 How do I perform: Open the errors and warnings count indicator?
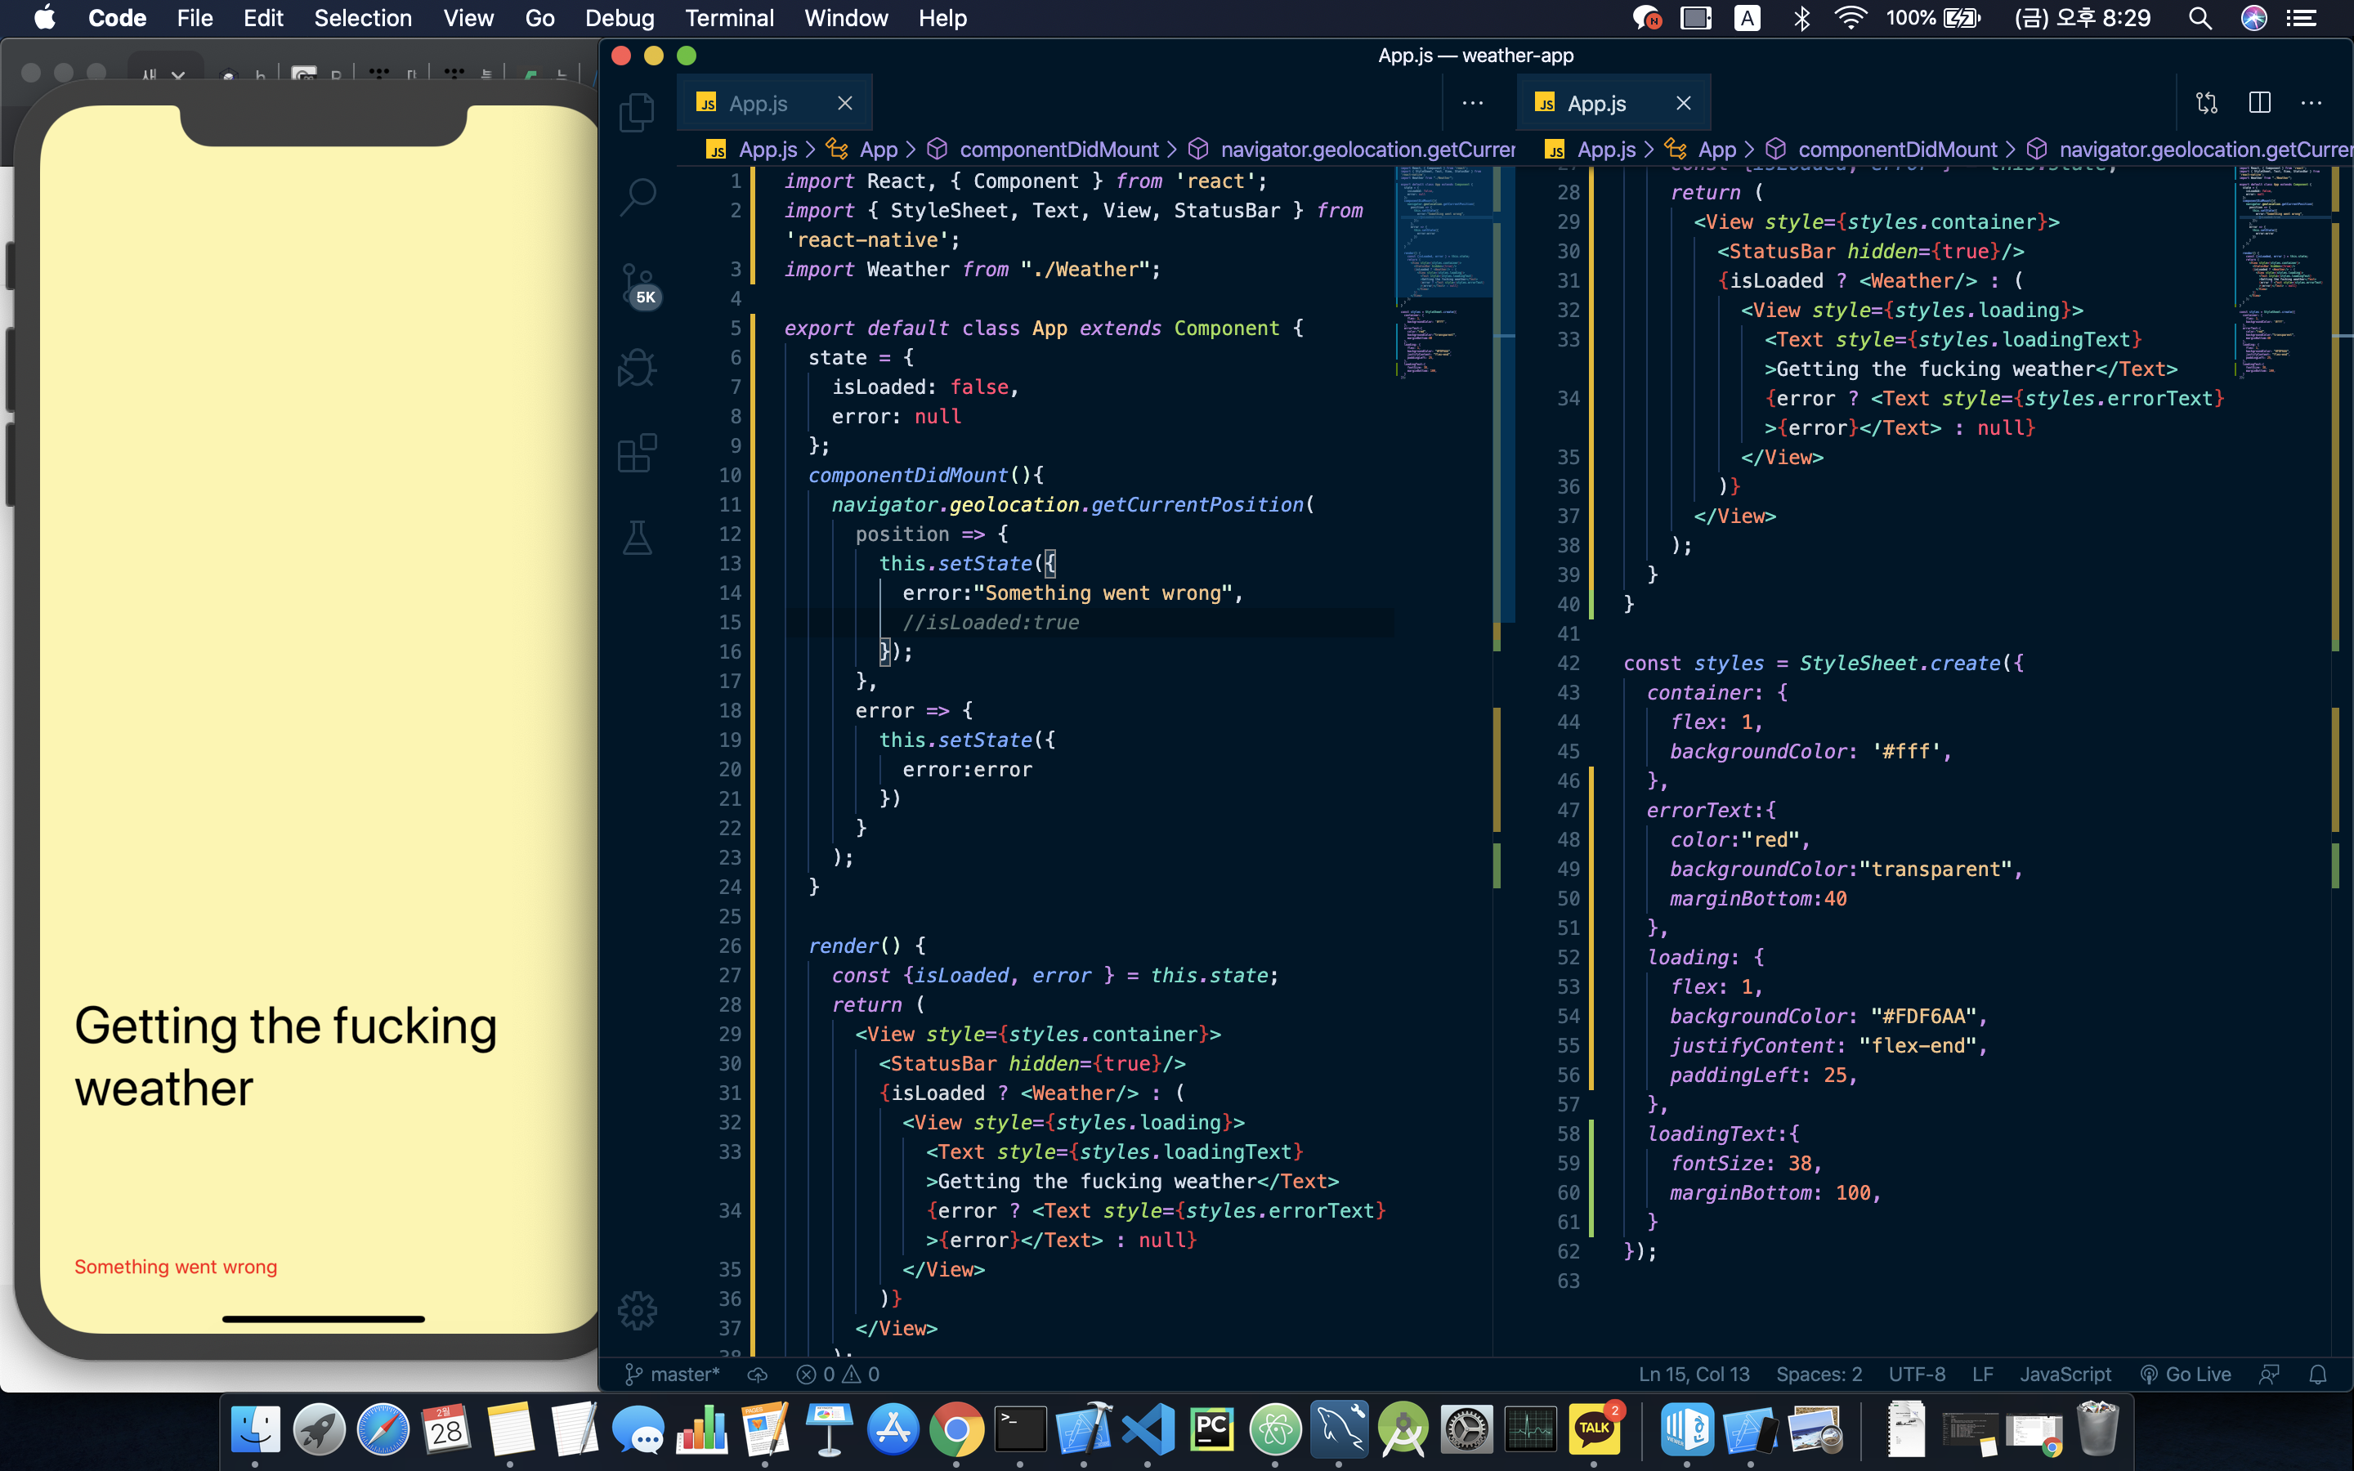[x=838, y=1374]
